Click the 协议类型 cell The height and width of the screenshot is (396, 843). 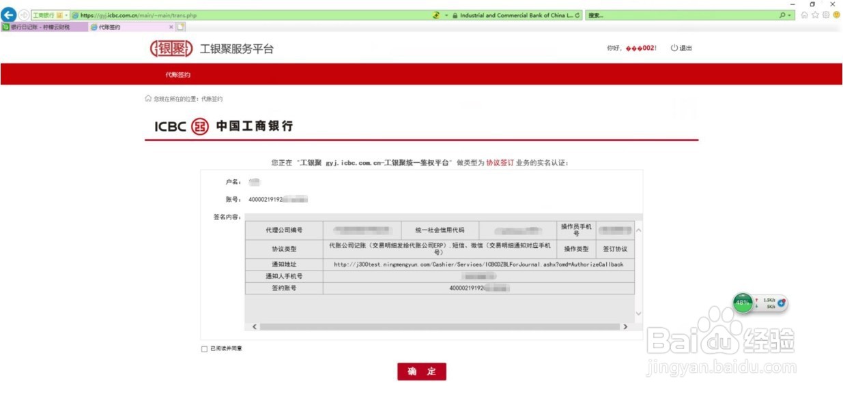pyautogui.click(x=284, y=249)
